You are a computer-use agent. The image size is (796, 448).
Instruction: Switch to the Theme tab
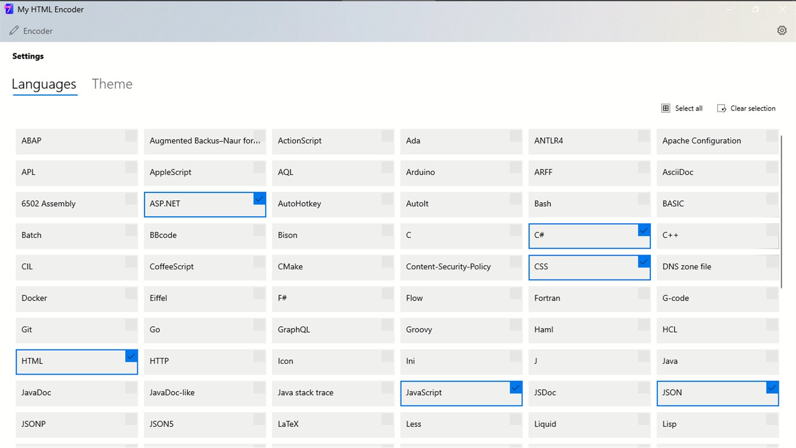point(112,84)
